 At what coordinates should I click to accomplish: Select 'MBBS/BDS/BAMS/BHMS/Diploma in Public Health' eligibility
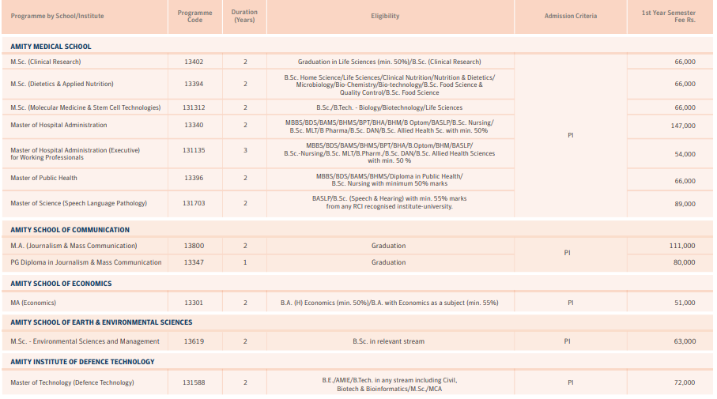[390, 180]
